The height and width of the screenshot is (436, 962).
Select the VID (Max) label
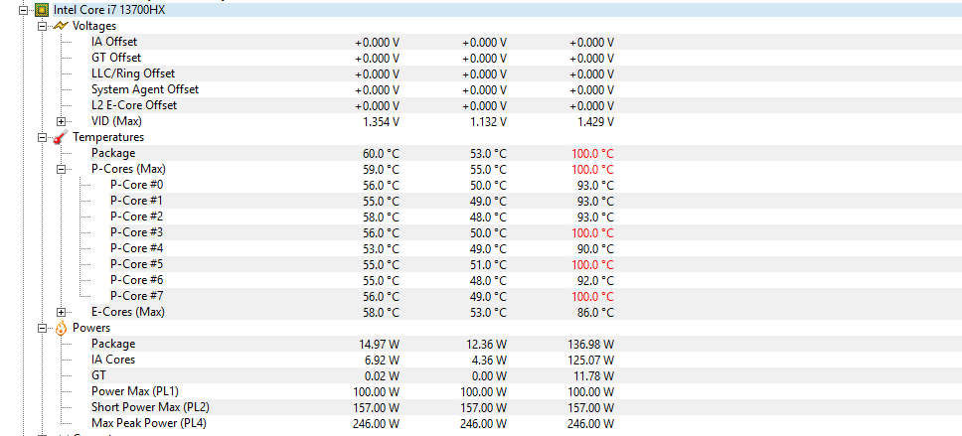point(116,121)
